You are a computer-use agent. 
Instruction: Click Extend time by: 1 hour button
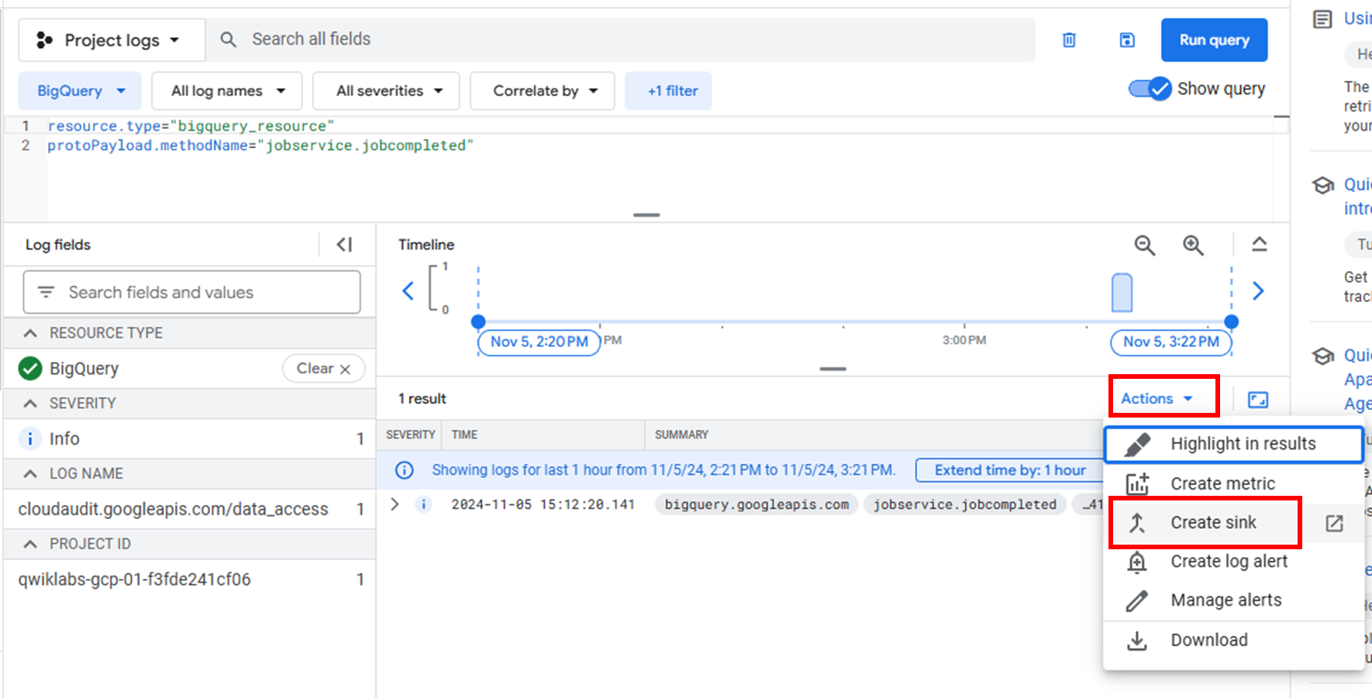1010,470
